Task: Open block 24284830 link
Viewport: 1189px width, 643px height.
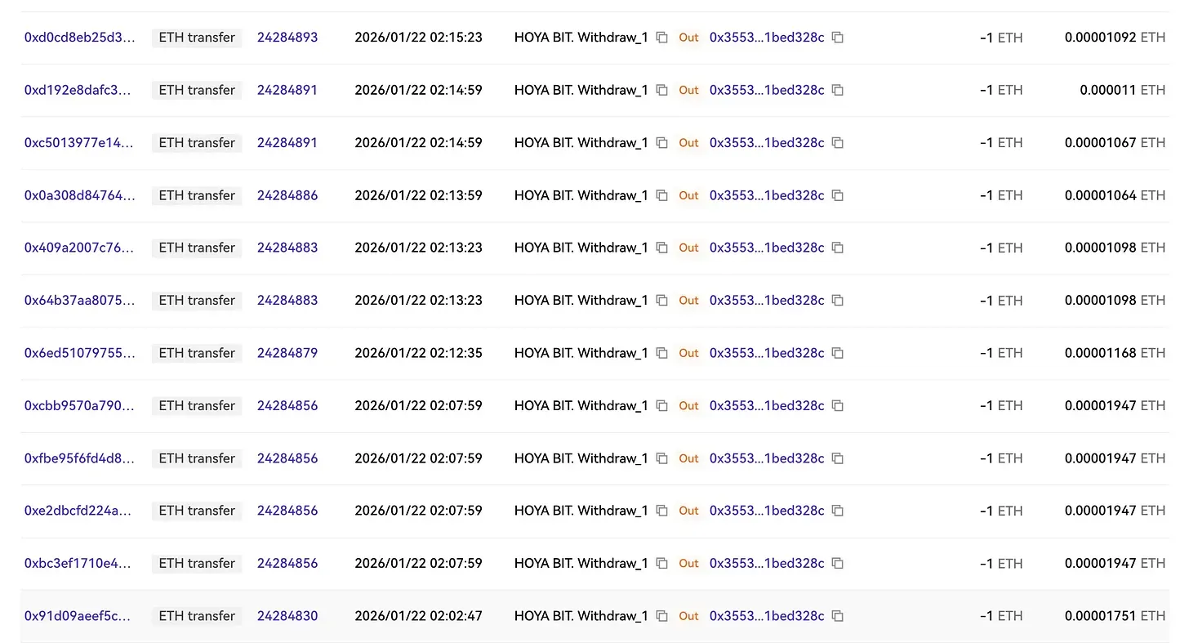Action: [287, 616]
